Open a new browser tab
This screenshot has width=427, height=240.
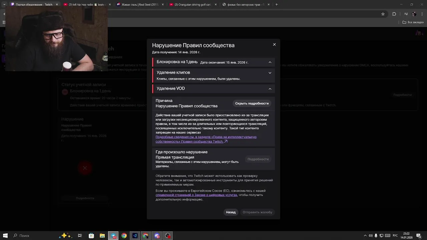click(x=277, y=5)
